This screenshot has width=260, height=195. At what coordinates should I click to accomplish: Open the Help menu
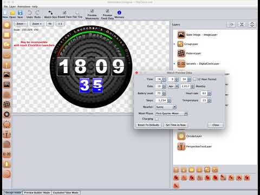pos(35,6)
